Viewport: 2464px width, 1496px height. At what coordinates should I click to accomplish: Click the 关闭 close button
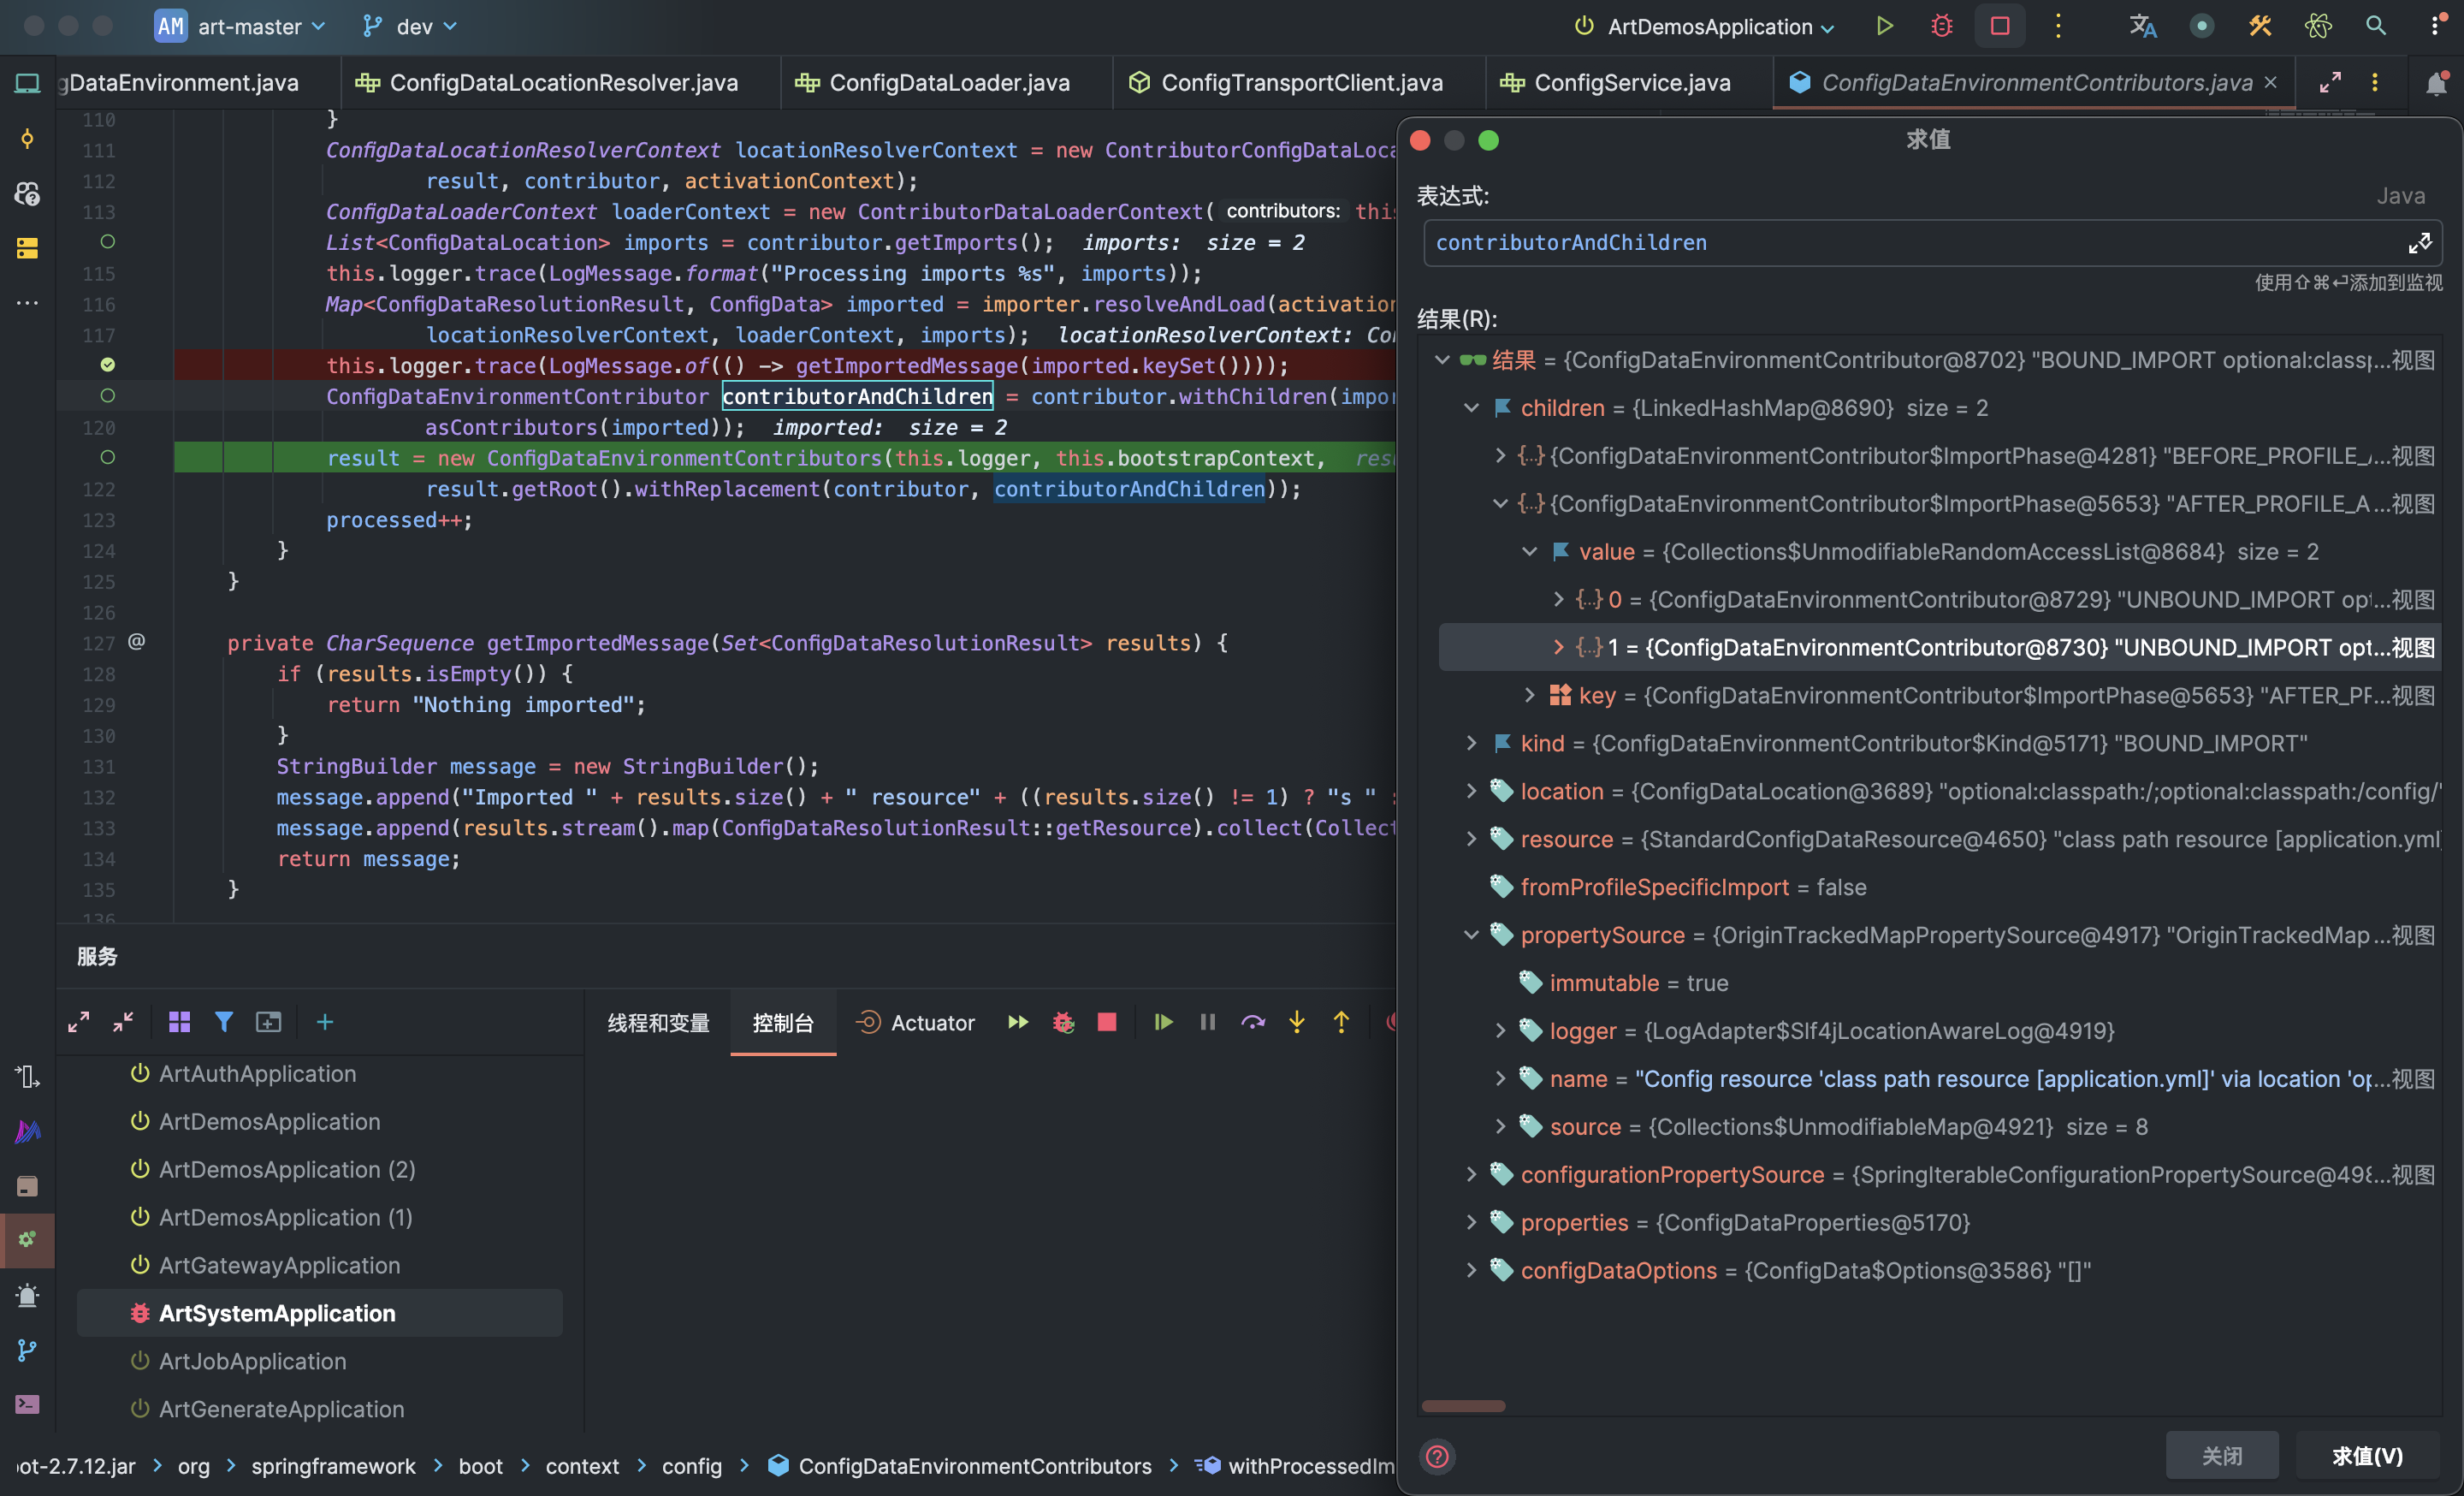[x=2221, y=1455]
